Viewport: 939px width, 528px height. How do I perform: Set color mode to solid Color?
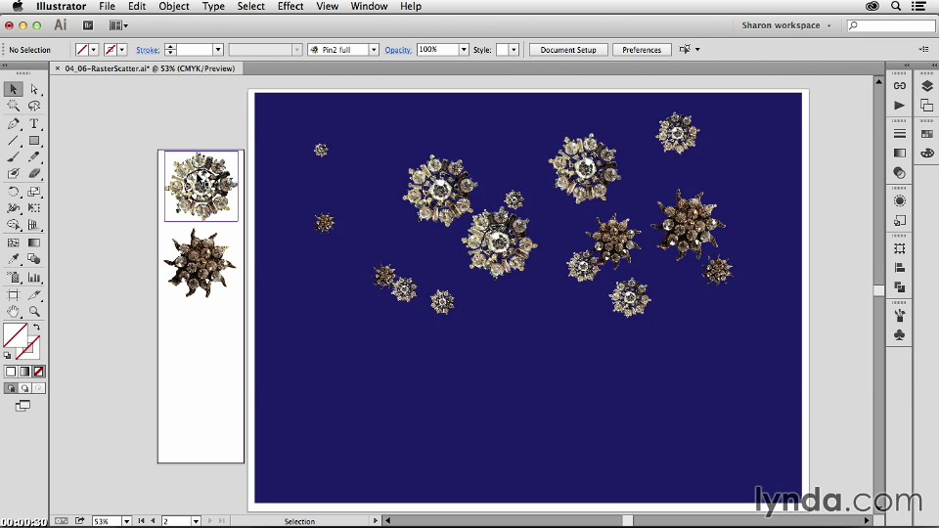pyautogui.click(x=11, y=372)
